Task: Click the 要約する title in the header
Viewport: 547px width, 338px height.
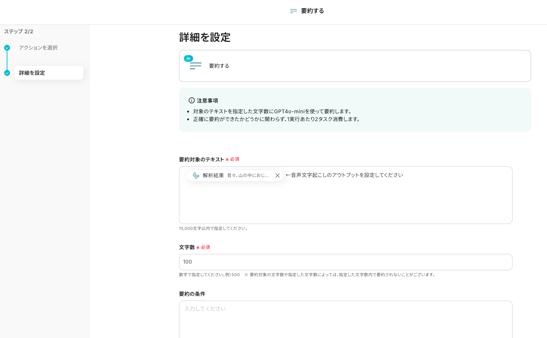Action: coord(312,11)
